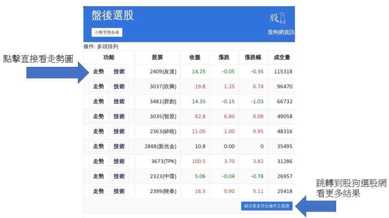Open 技術 analysis for 2399(映泰)
The width and height of the screenshot is (389, 218).
[119, 191]
